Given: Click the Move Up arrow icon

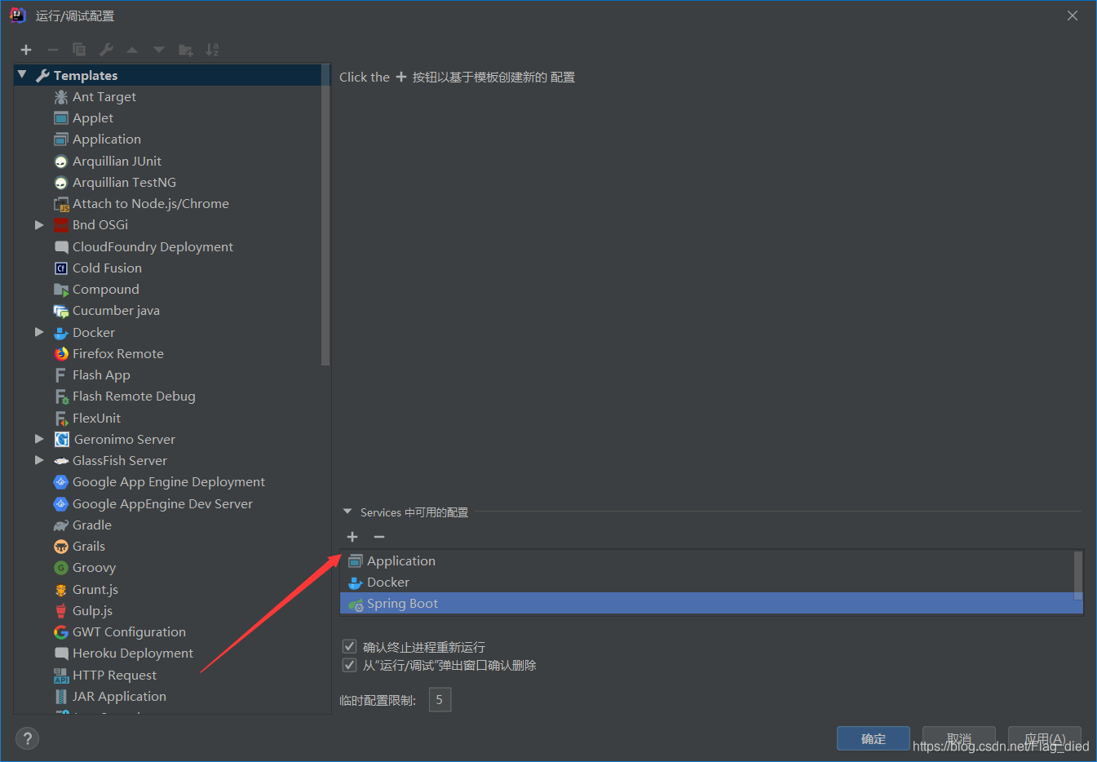Looking at the screenshot, I should tap(132, 50).
